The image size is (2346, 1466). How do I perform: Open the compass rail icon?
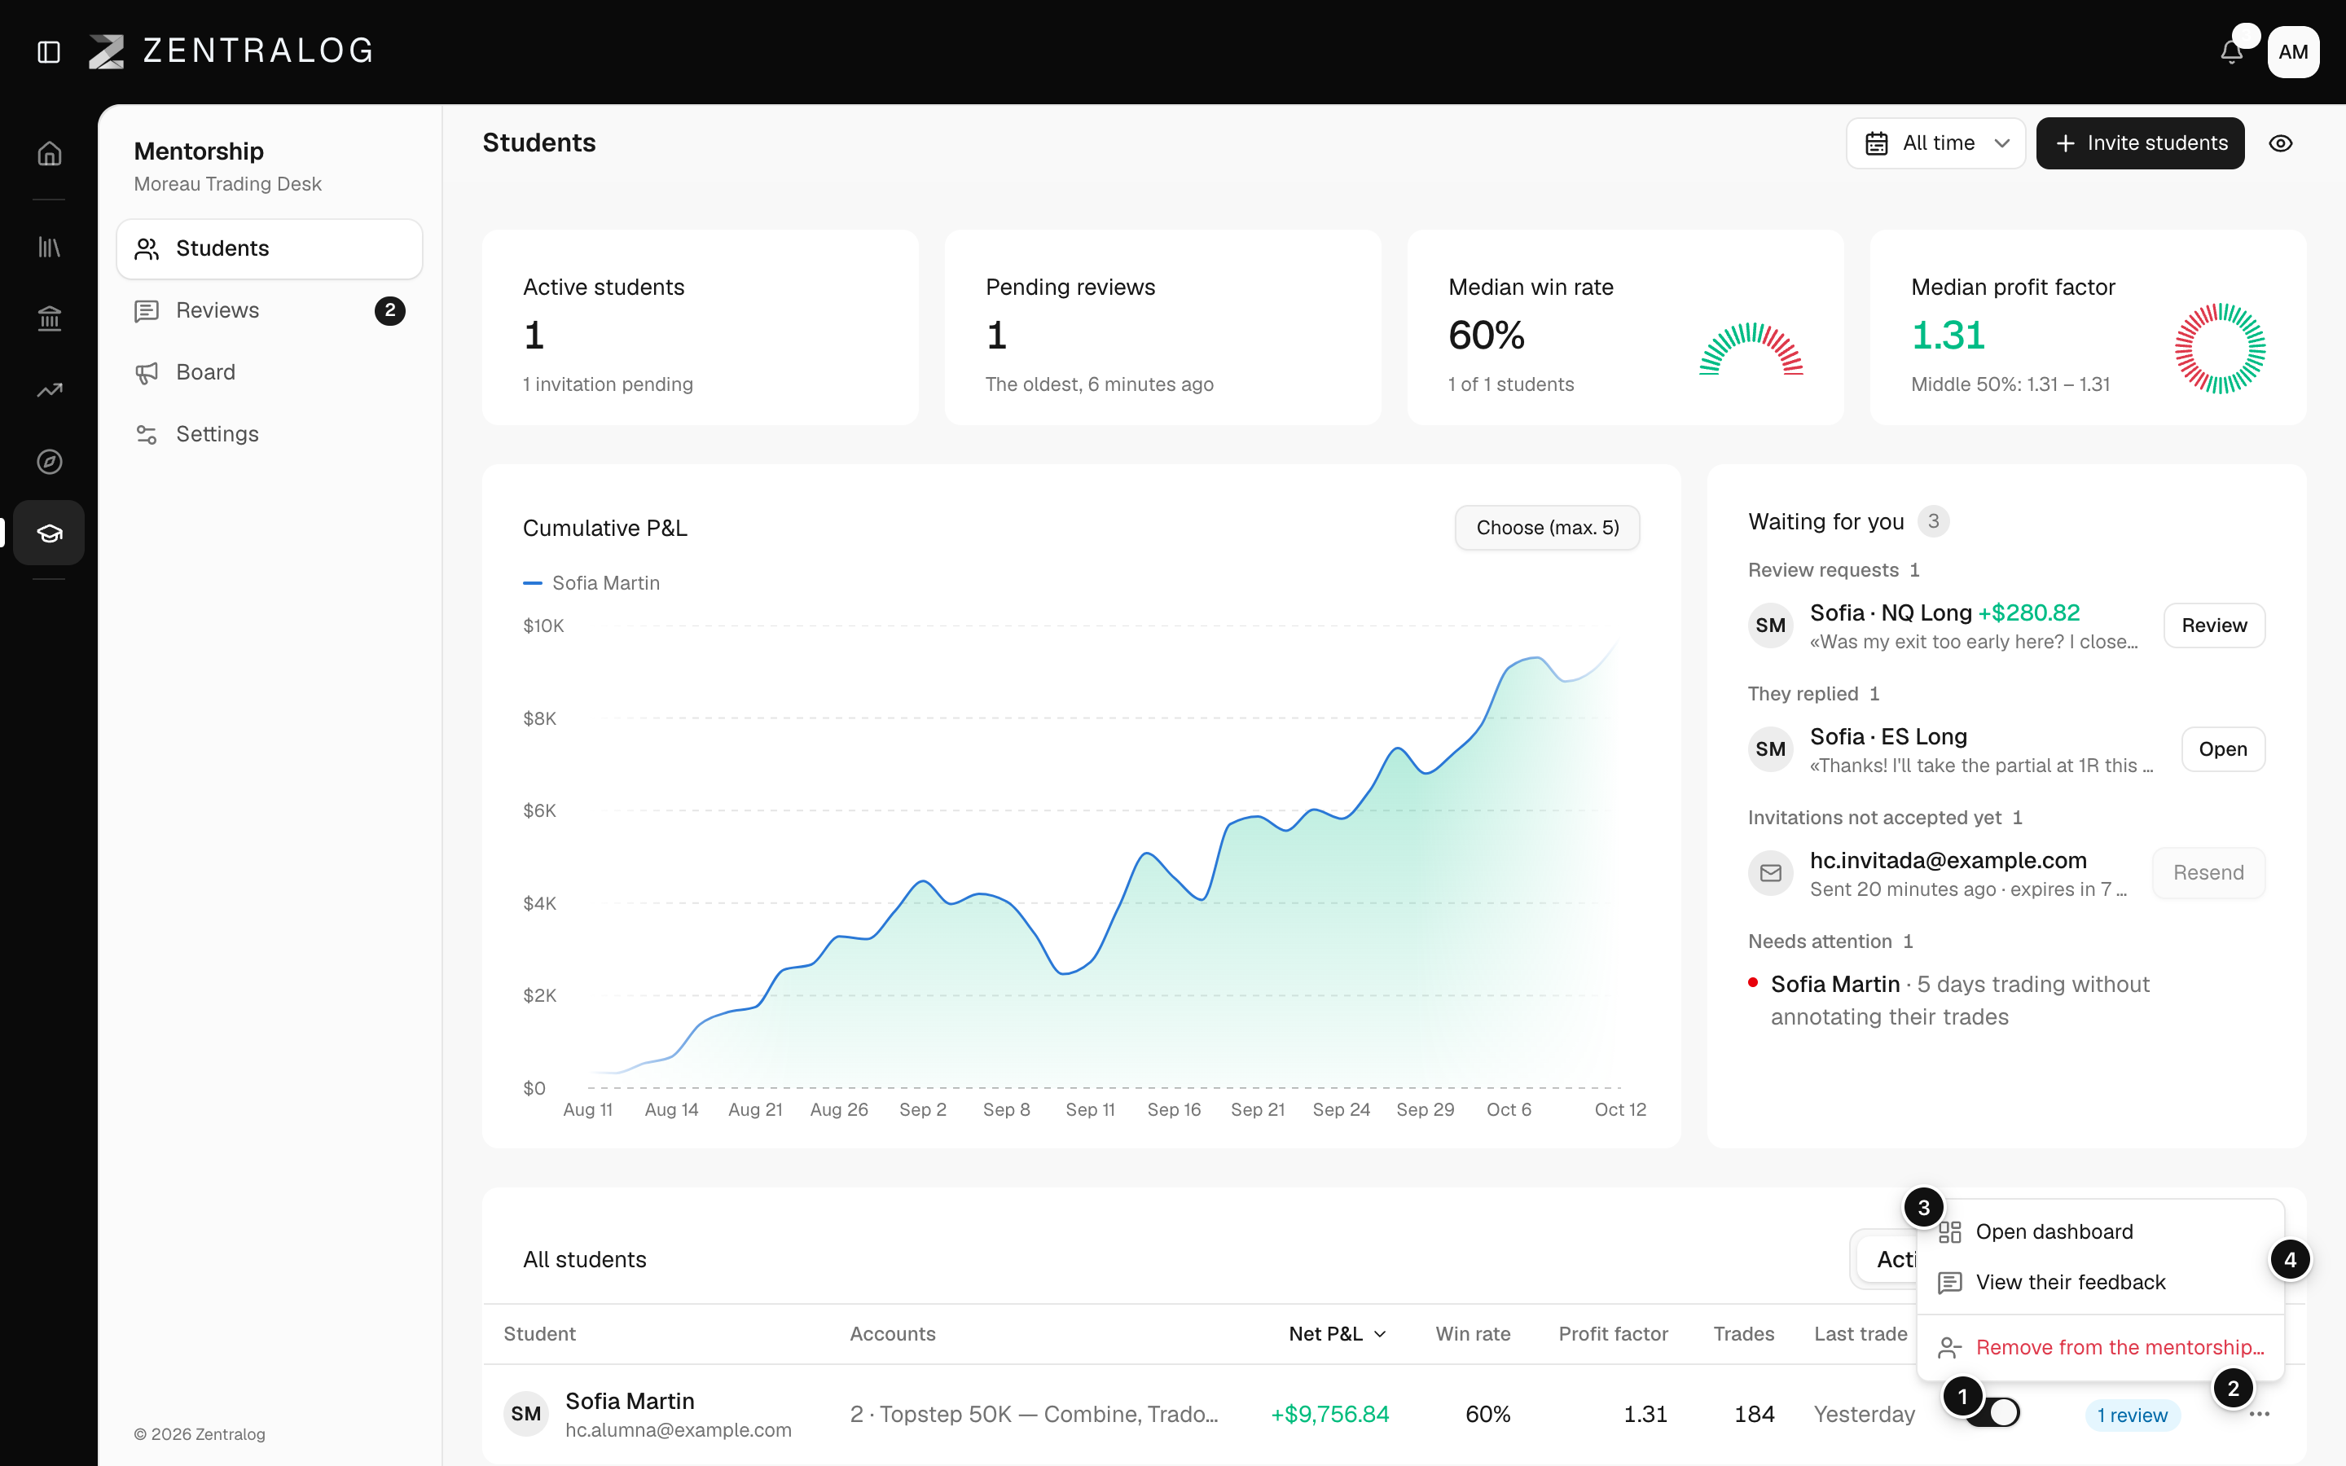[x=50, y=462]
